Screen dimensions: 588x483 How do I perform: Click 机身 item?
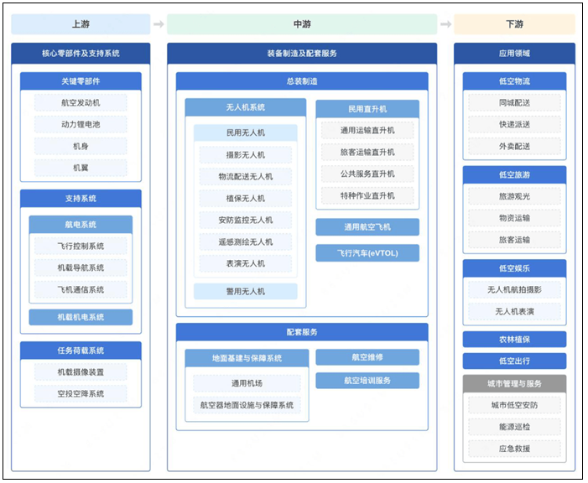[81, 146]
